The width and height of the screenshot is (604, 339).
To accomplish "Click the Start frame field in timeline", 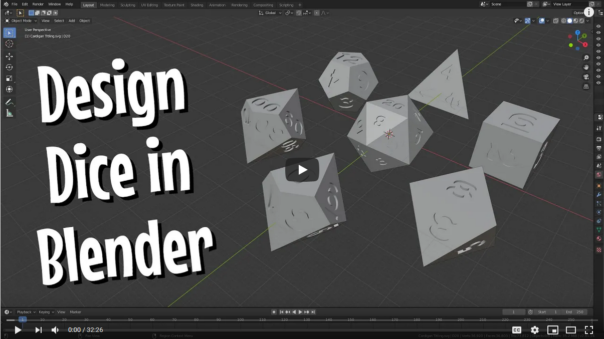I will click(x=548, y=312).
